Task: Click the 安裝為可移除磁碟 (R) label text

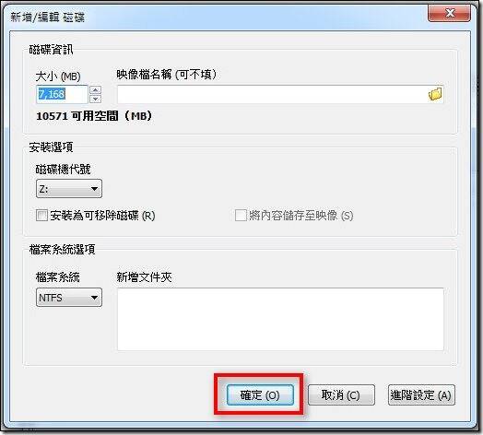Action: point(102,216)
